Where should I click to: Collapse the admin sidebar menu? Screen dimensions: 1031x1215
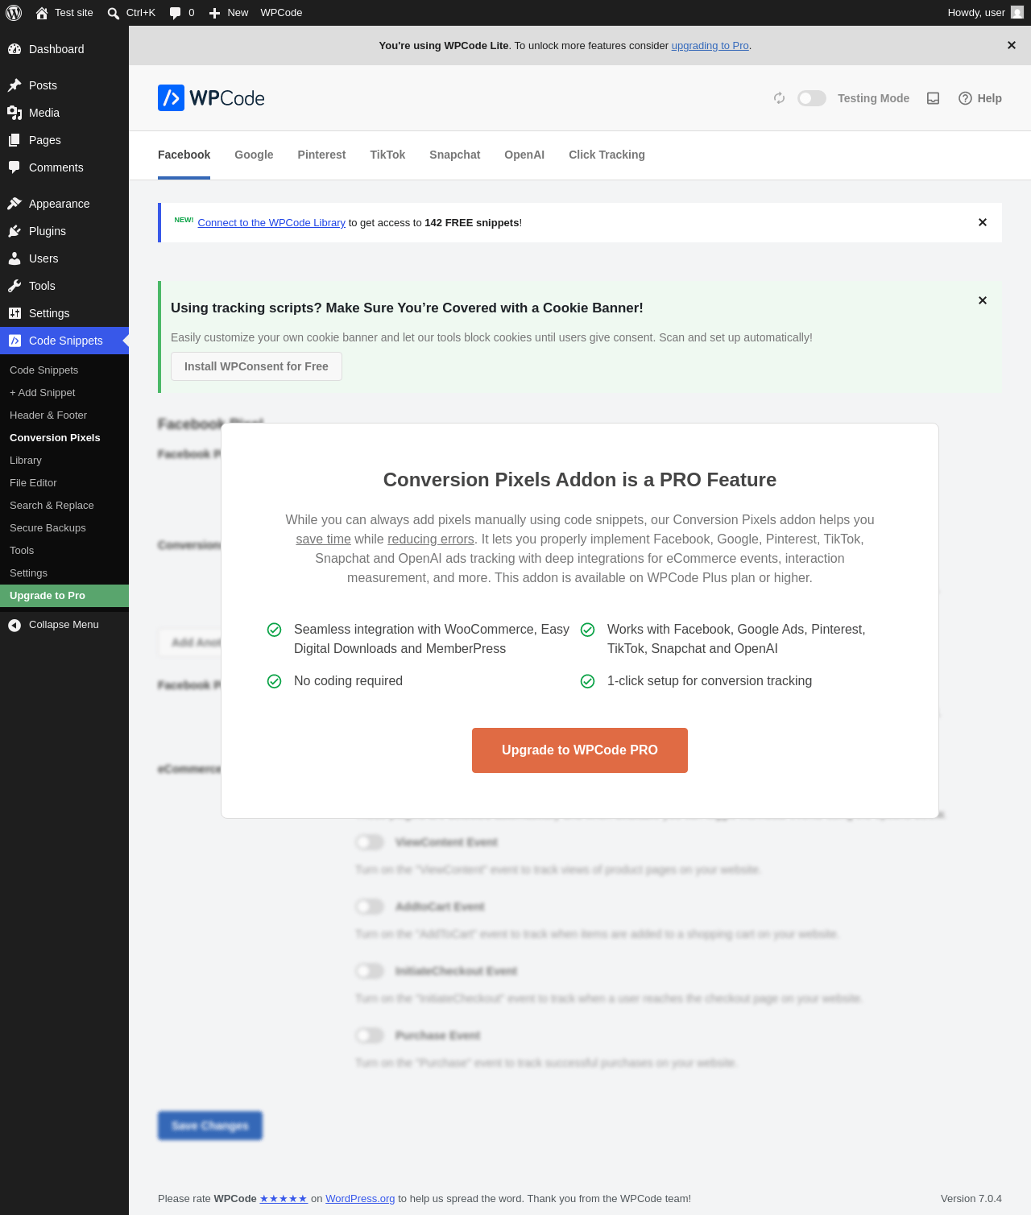pos(64,625)
